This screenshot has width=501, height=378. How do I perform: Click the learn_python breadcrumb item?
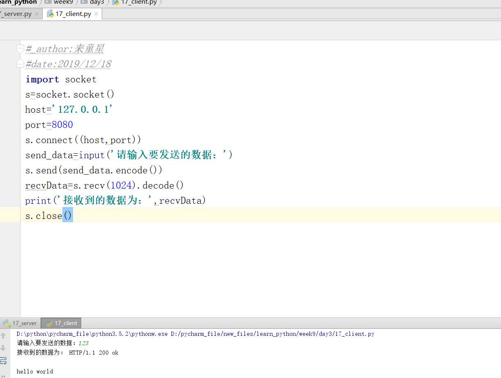point(18,2)
